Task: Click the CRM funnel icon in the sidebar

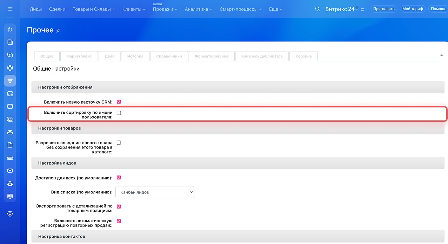Action: [x=10, y=81]
